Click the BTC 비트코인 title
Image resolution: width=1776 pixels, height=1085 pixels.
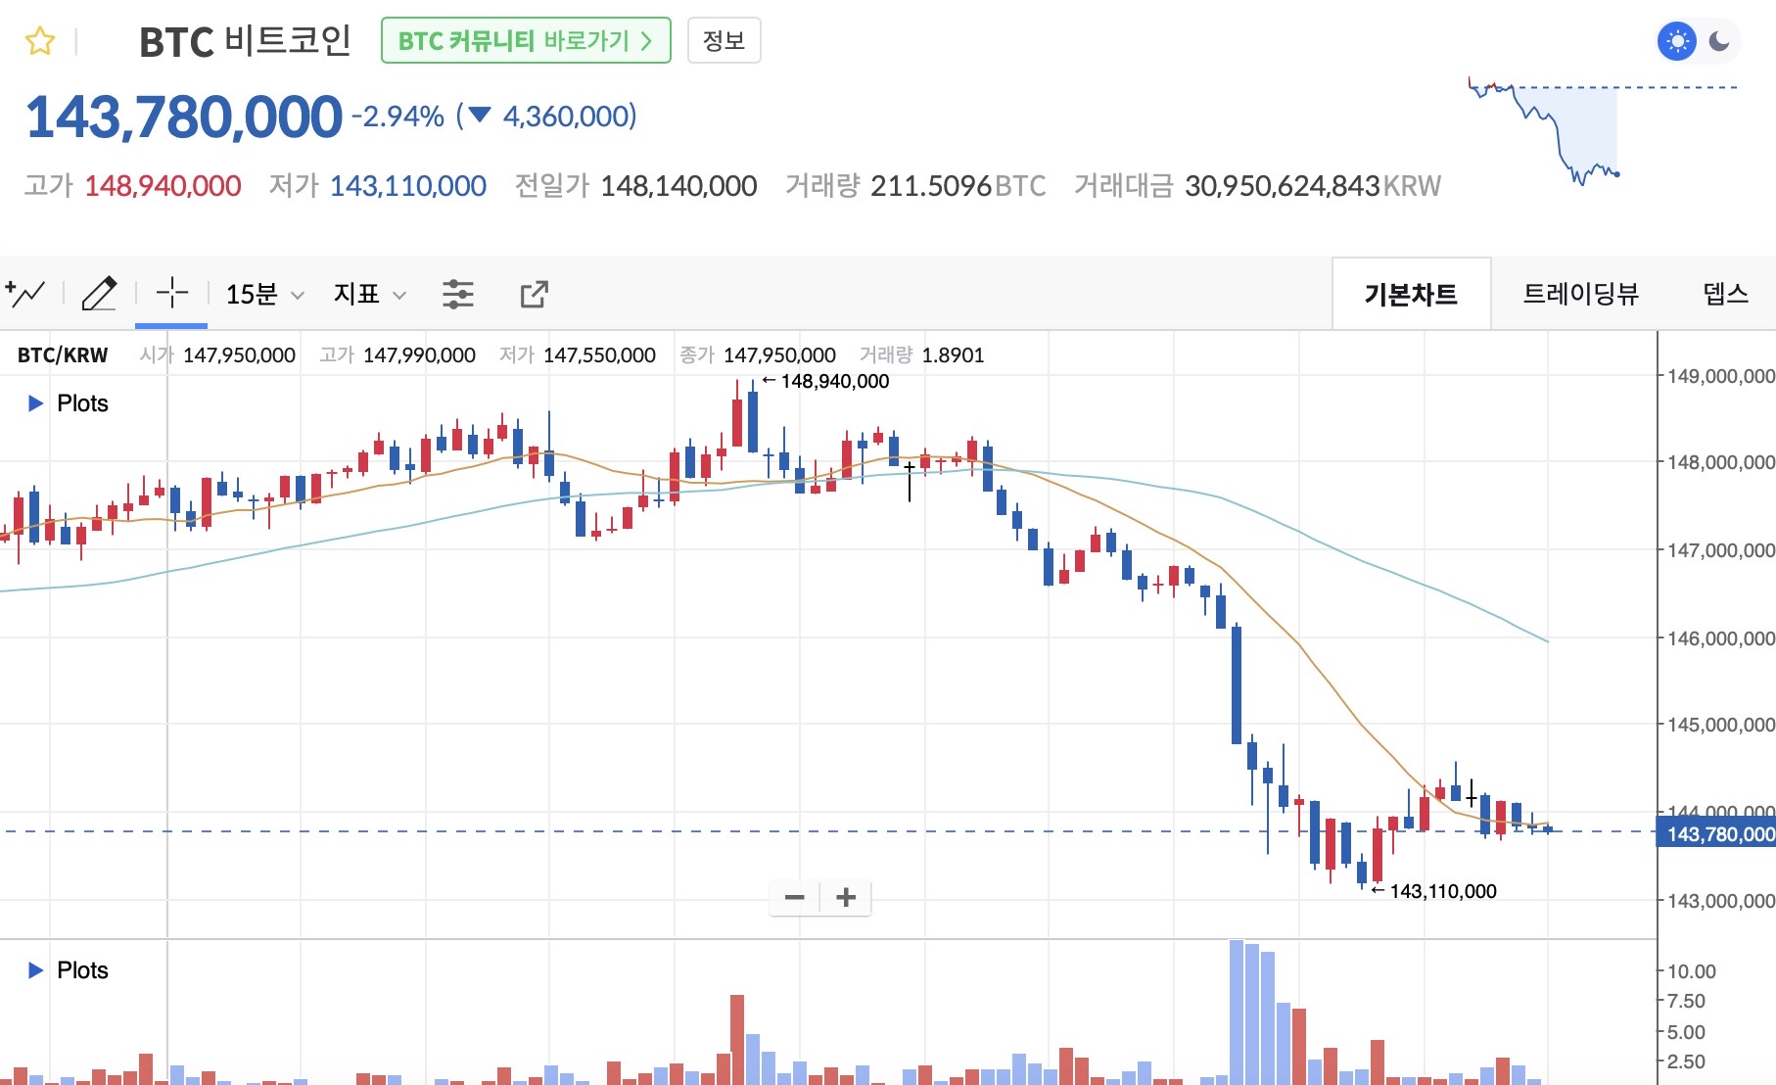[245, 41]
